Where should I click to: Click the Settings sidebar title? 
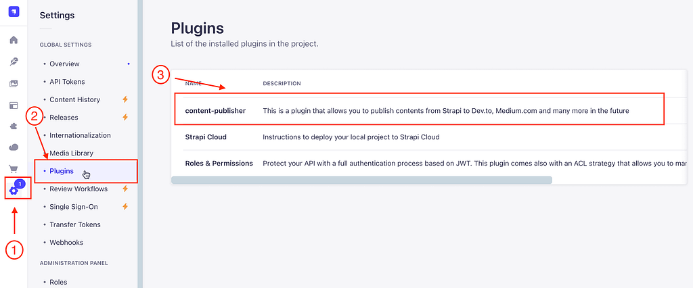click(x=57, y=16)
